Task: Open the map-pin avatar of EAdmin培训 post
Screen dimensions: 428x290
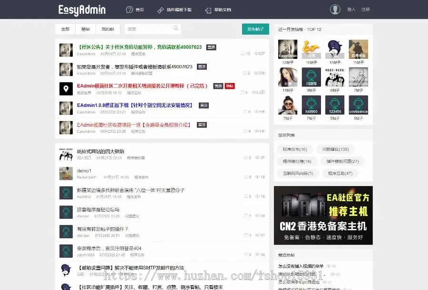Action: point(66,88)
